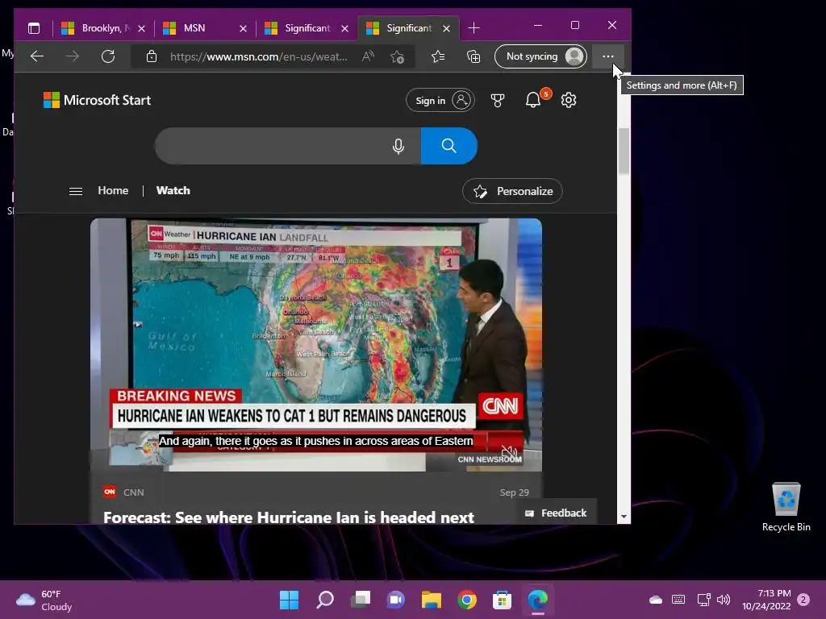Open taskbar Search icon
Viewport: 826px width, 619px height.
coord(324,600)
